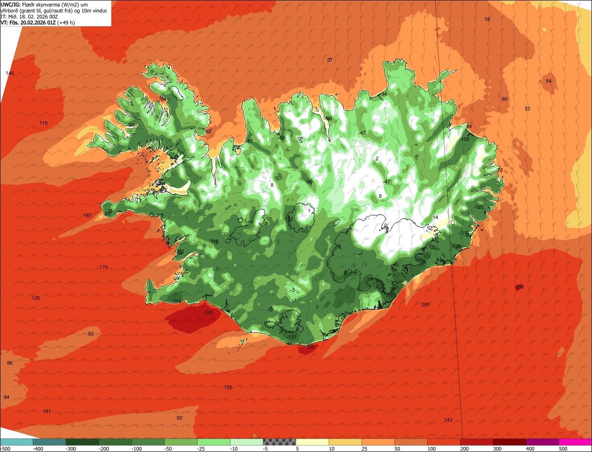Image resolution: width=592 pixels, height=452 pixels.
Task: Select the 1 value inside the central glacier outline
Action: coord(309,211)
